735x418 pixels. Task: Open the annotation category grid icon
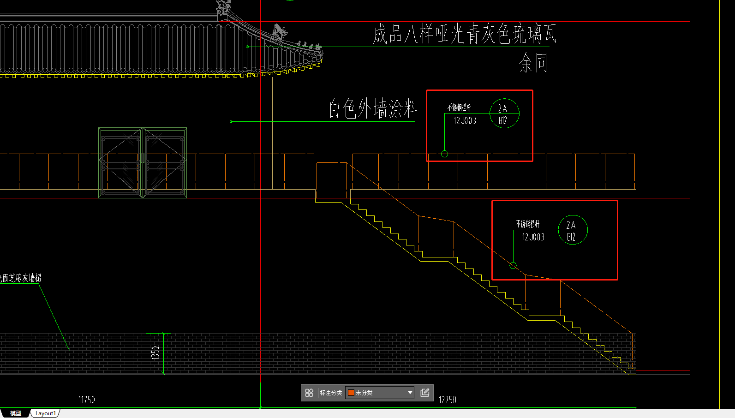(309, 393)
